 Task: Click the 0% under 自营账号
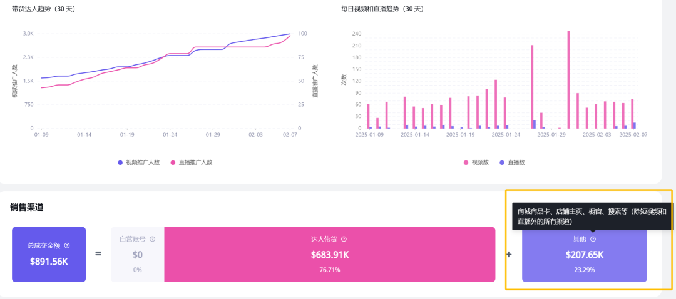tap(137, 270)
